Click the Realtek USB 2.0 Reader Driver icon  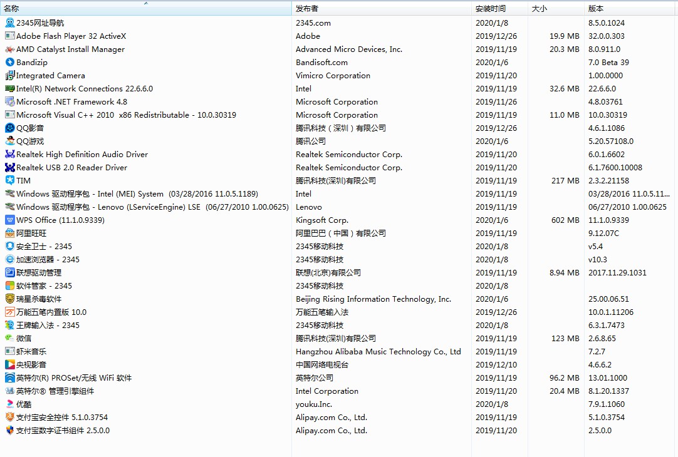pyautogui.click(x=9, y=168)
